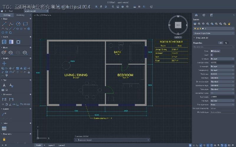
Task: Click the Layer Properties manager icon
Action: (195, 24)
